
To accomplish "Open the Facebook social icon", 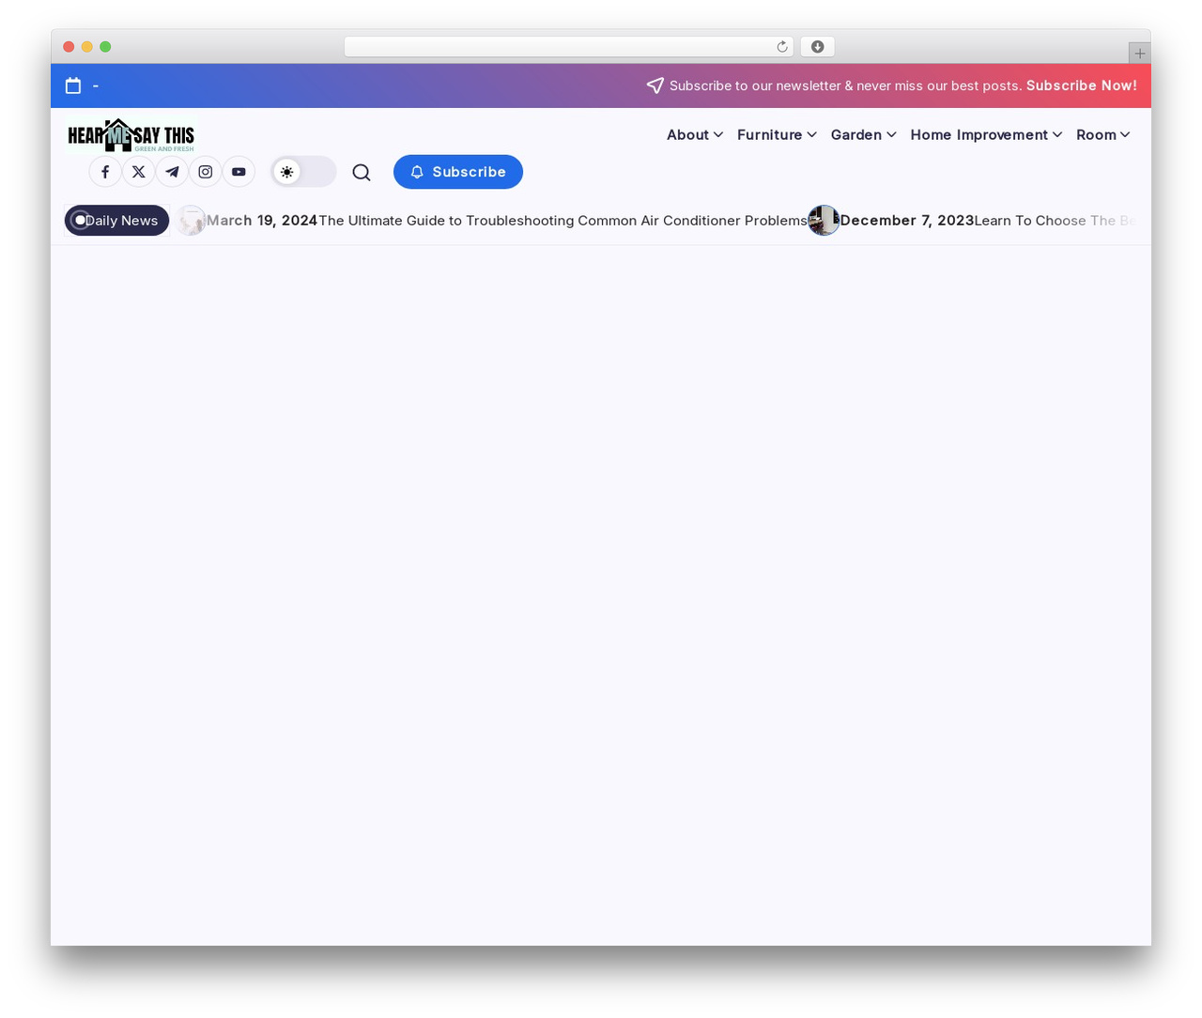I will (105, 172).
